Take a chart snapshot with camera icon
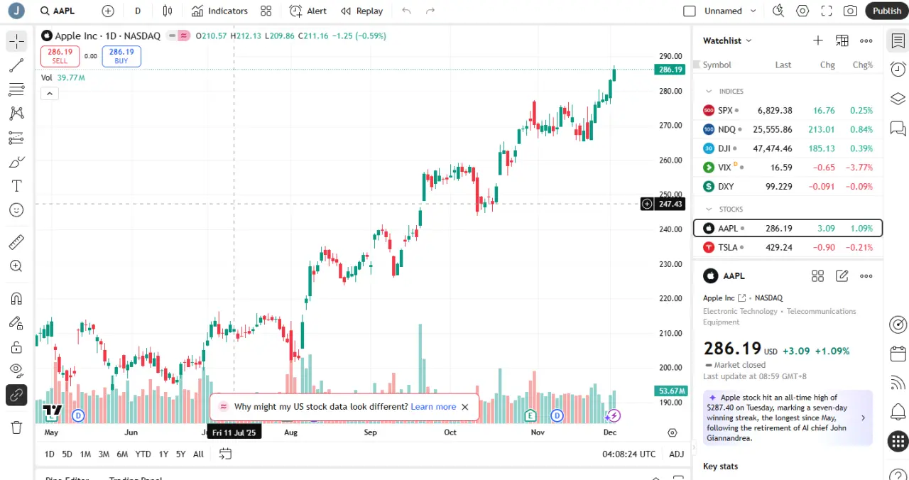This screenshot has height=480, width=909. [850, 11]
